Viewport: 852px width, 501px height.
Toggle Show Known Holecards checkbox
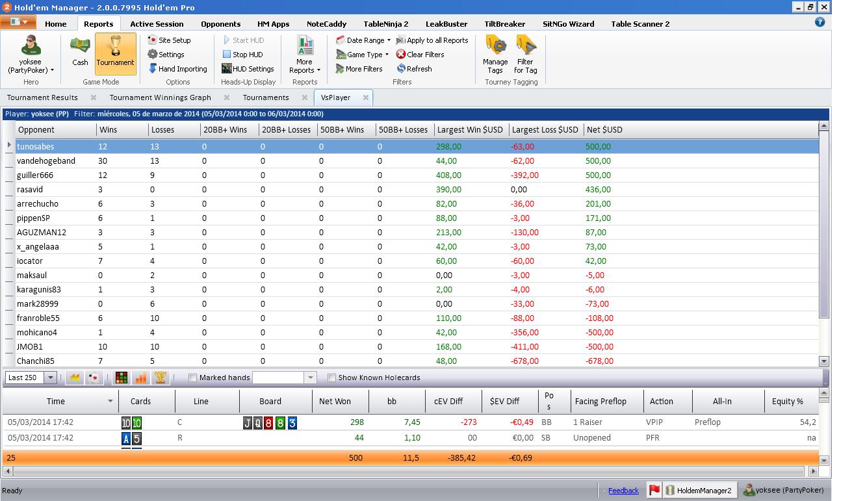coord(331,378)
